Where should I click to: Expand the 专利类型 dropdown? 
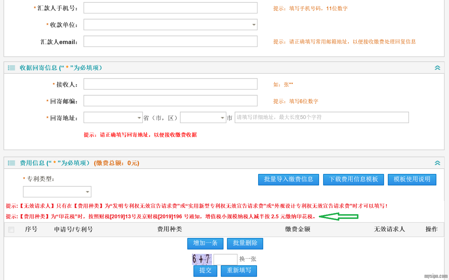click(57, 192)
